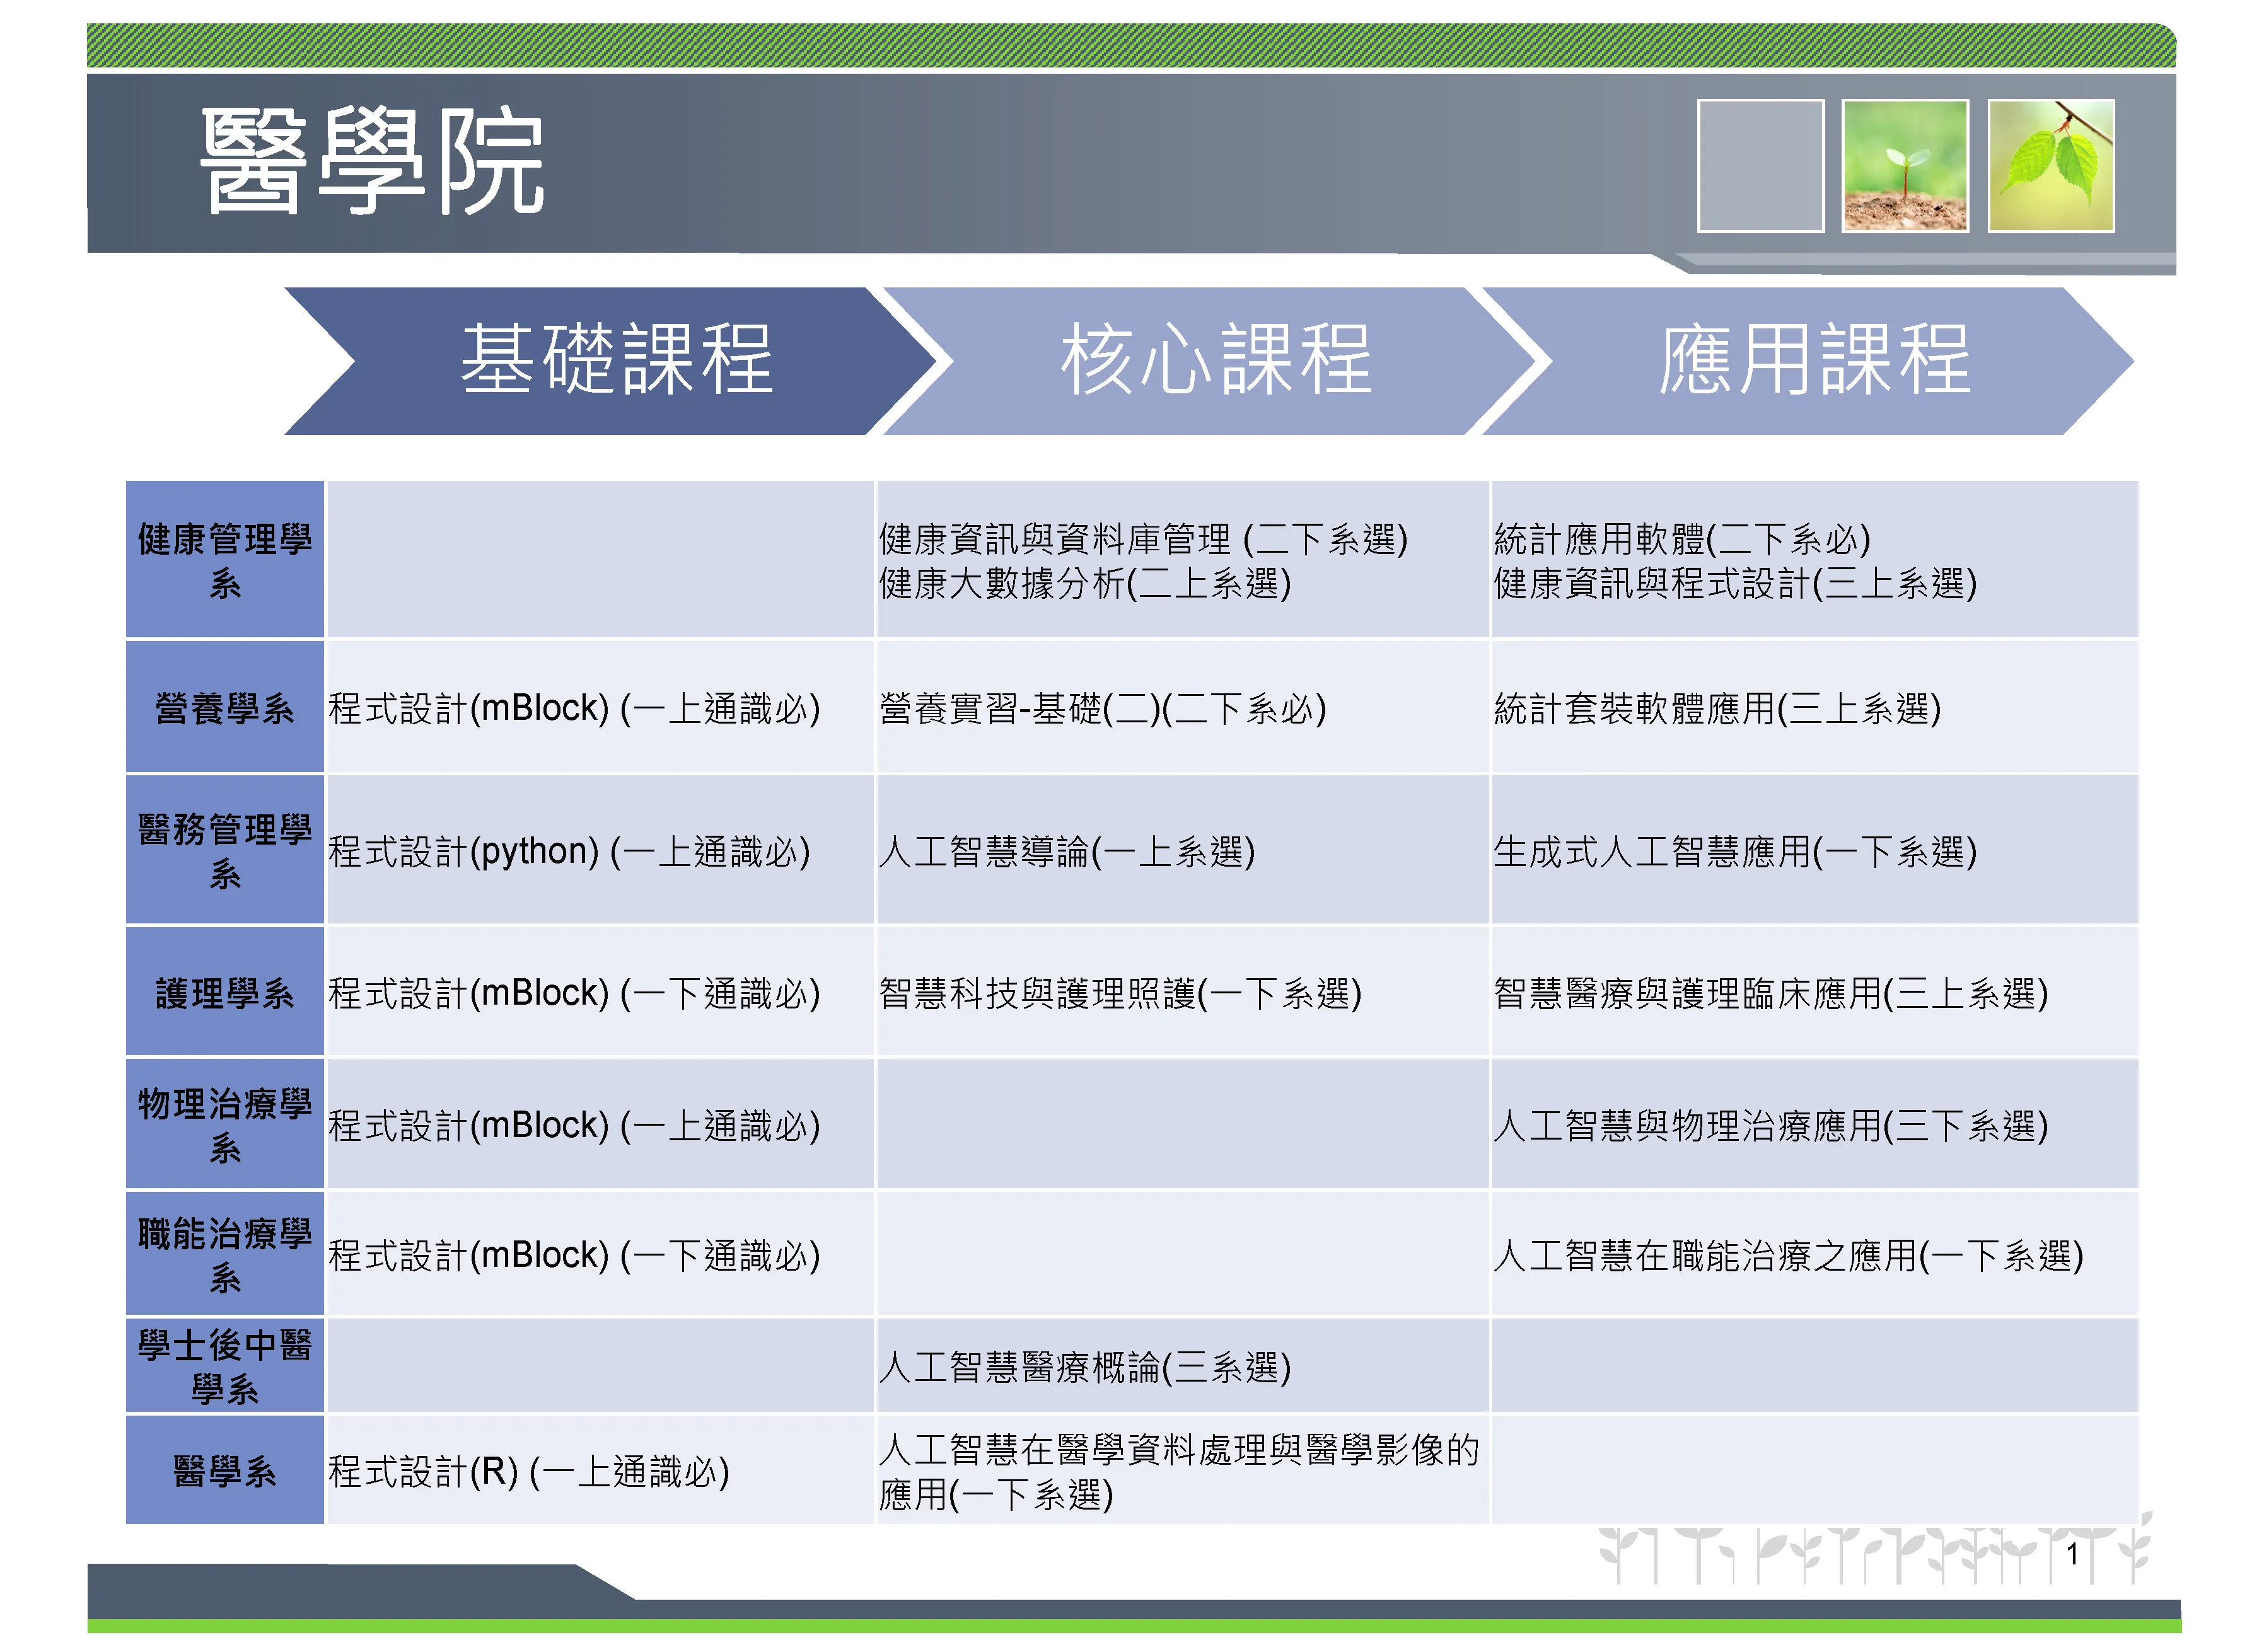
Task: Click the 物理治療學系 row header
Action: point(225,1125)
